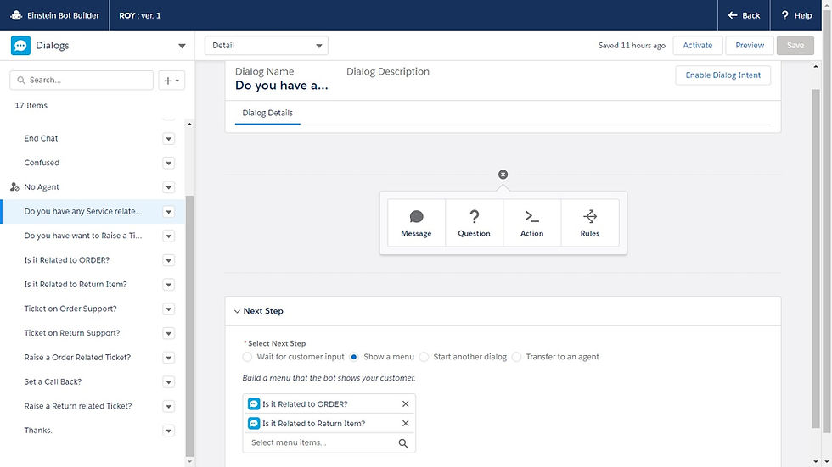The width and height of the screenshot is (832, 467).
Task: Remove 'Is it Related to ORDER?' menu item
Action: click(x=406, y=404)
